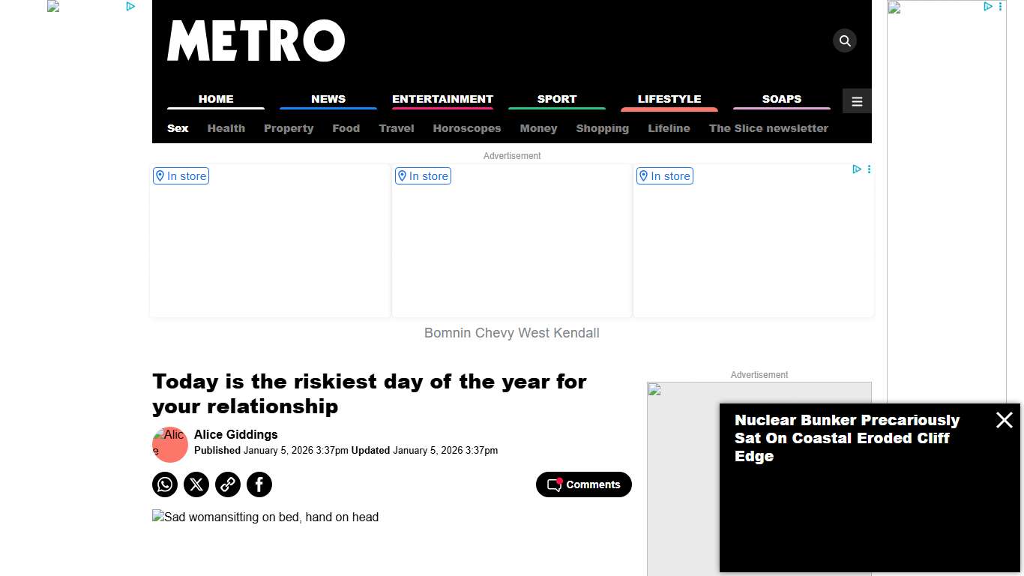Click the Metro logo
The width and height of the screenshot is (1024, 576).
point(256,41)
